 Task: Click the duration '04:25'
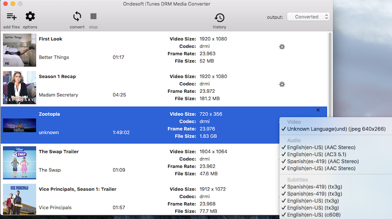pyautogui.click(x=119, y=95)
